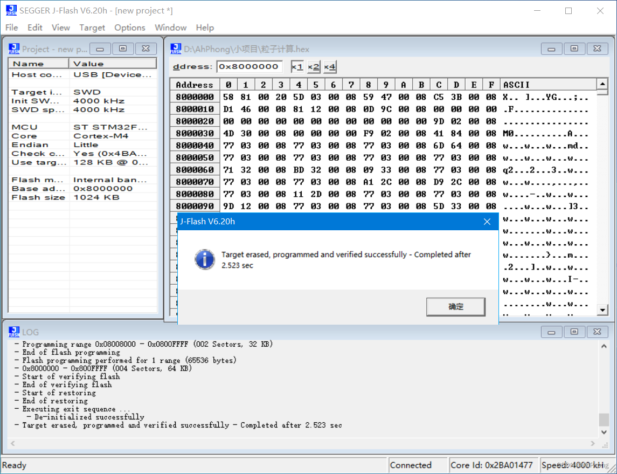Select the Flash size 1024 KB row
The image size is (617, 474).
click(82, 197)
